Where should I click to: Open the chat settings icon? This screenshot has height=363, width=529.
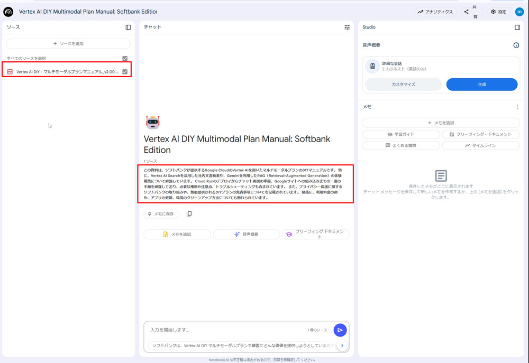coord(347,27)
